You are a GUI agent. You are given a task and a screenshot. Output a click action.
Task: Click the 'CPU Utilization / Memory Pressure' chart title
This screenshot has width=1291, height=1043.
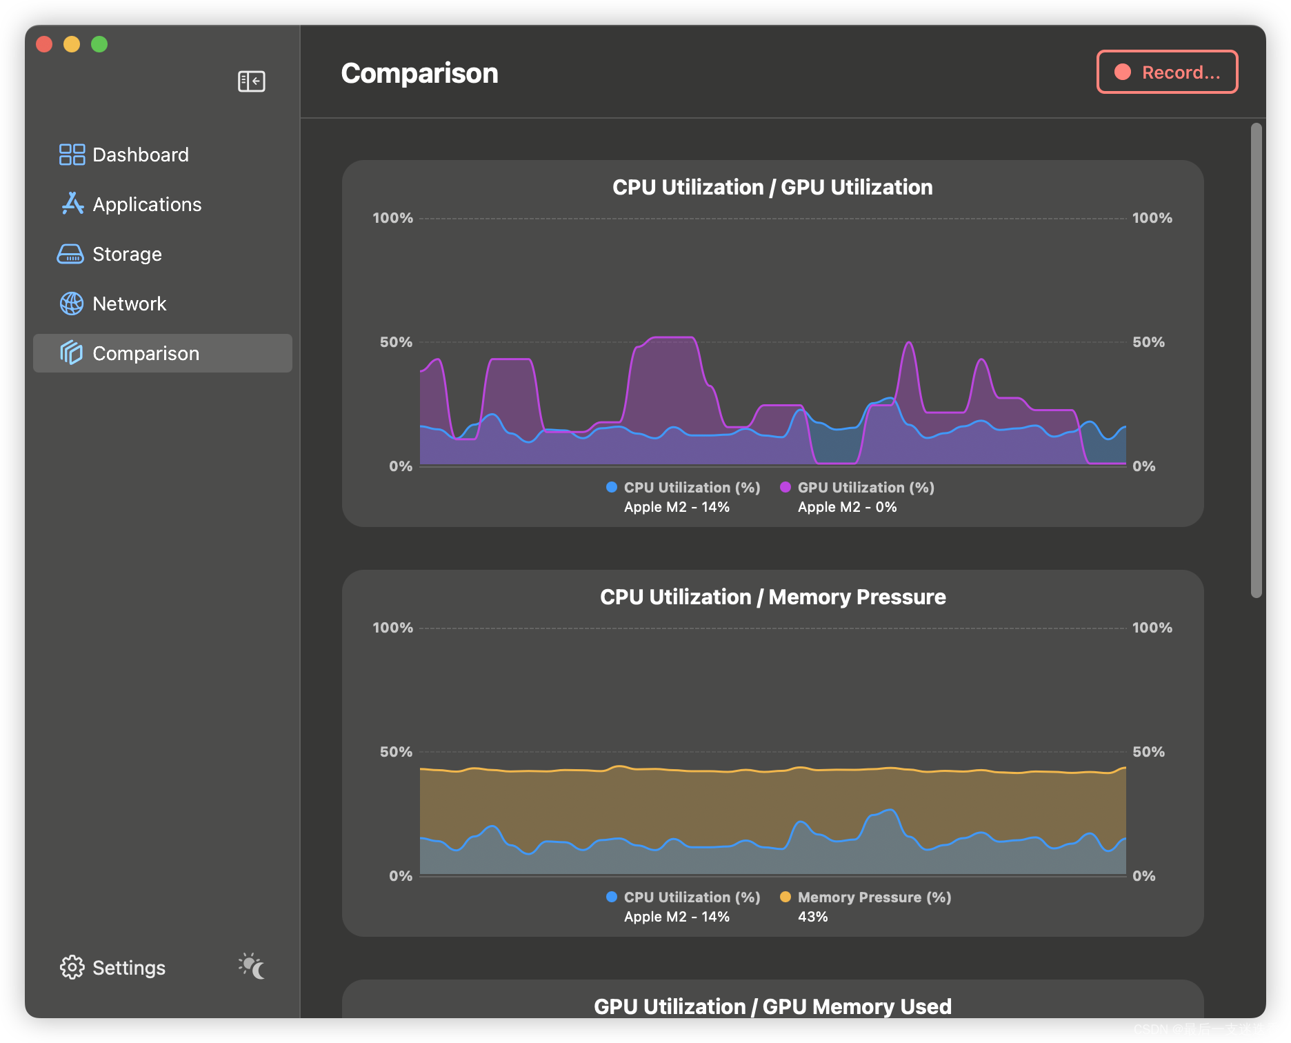[x=772, y=597]
